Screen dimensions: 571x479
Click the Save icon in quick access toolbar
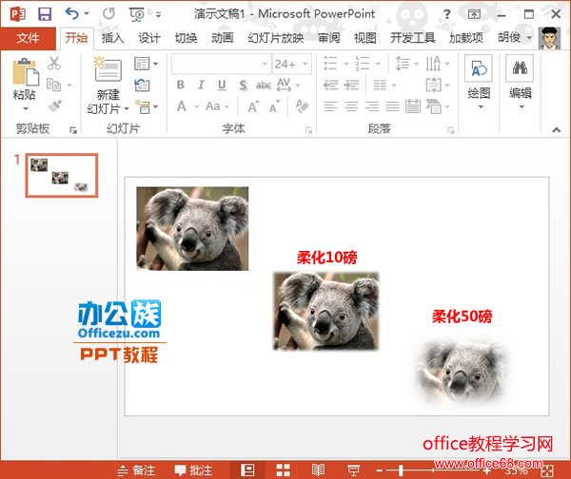[x=45, y=14]
